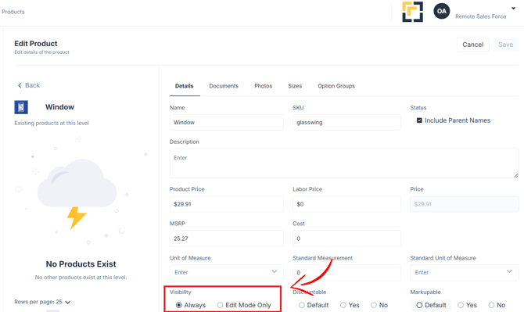Switch to the Sizes tab
The width and height of the screenshot is (524, 312).
click(295, 86)
